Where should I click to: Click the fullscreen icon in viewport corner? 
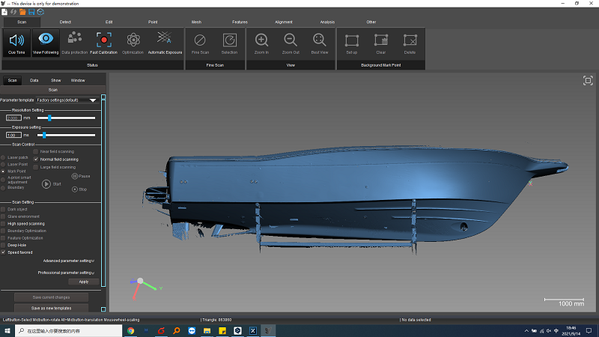588,81
